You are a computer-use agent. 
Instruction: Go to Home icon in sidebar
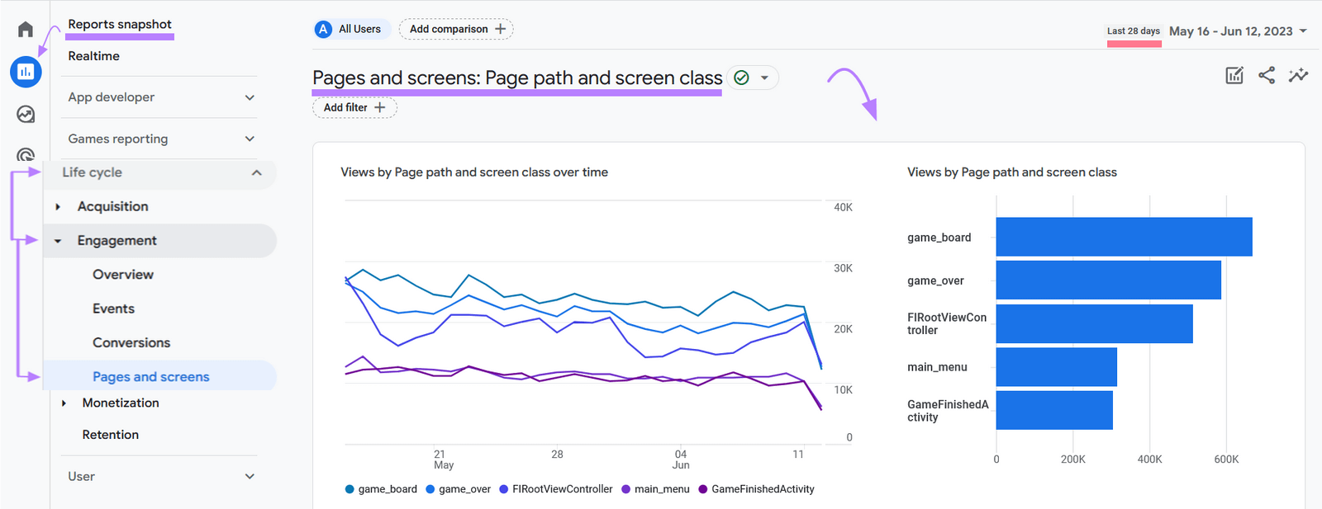(26, 30)
